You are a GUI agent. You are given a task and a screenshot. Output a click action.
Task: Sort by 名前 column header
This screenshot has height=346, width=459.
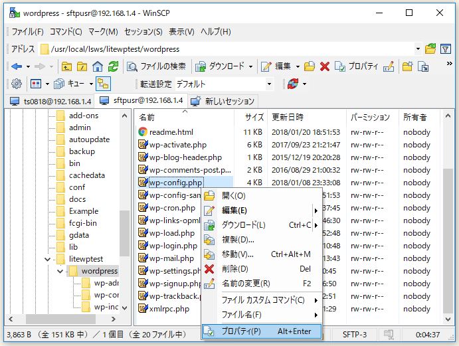coord(185,118)
